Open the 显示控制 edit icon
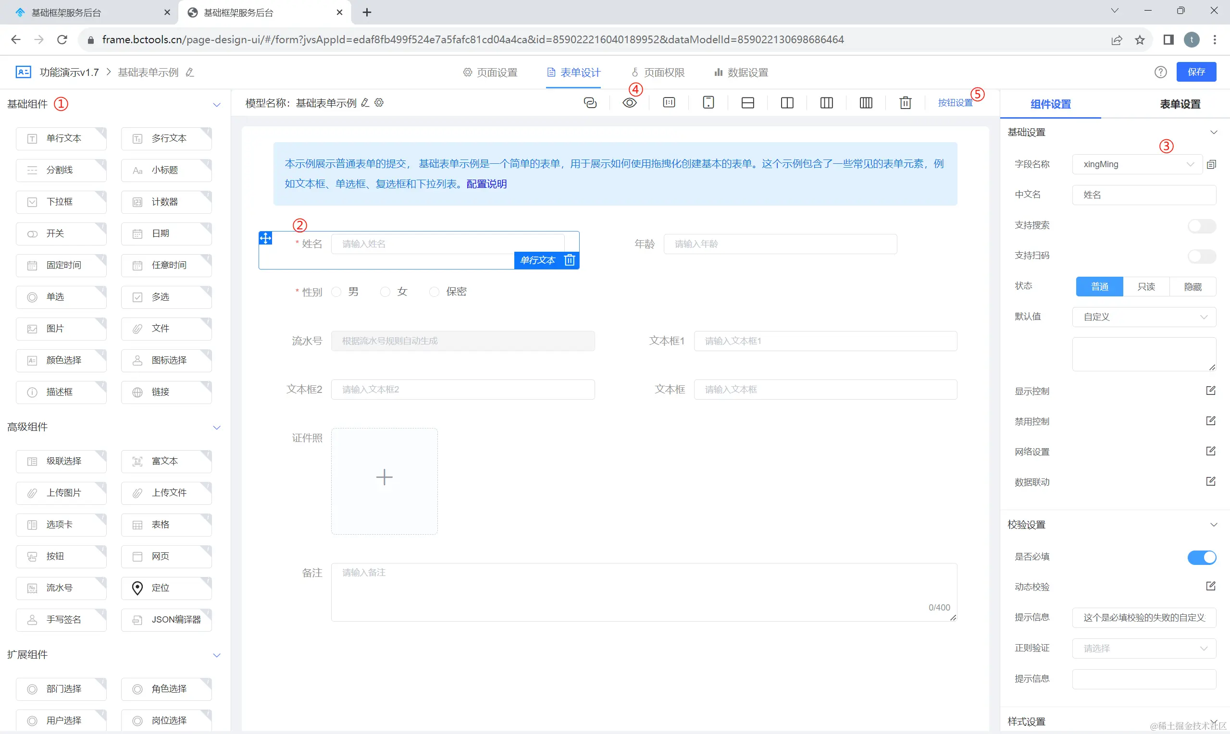 [1210, 391]
